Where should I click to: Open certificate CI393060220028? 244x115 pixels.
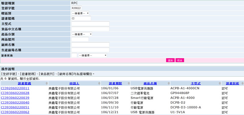click(15, 93)
